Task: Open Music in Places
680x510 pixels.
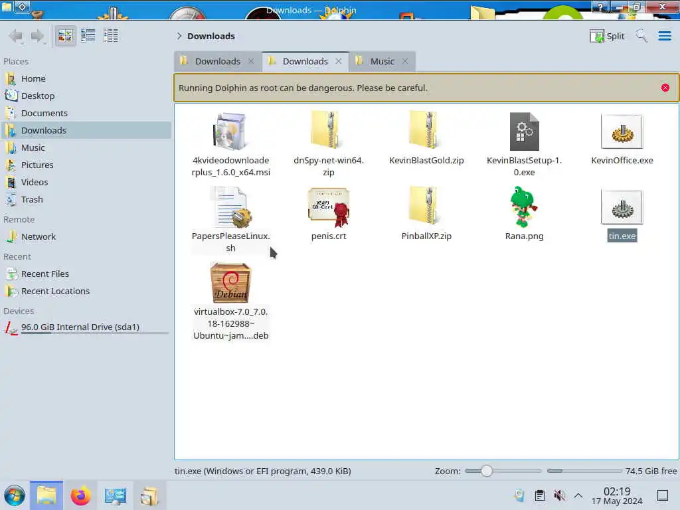Action: coord(86,148)
